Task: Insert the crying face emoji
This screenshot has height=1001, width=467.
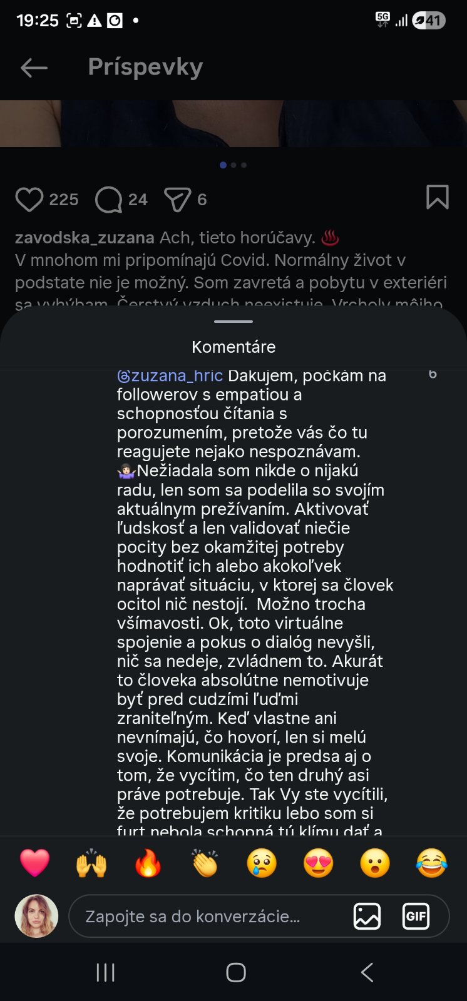Action: coord(262,863)
